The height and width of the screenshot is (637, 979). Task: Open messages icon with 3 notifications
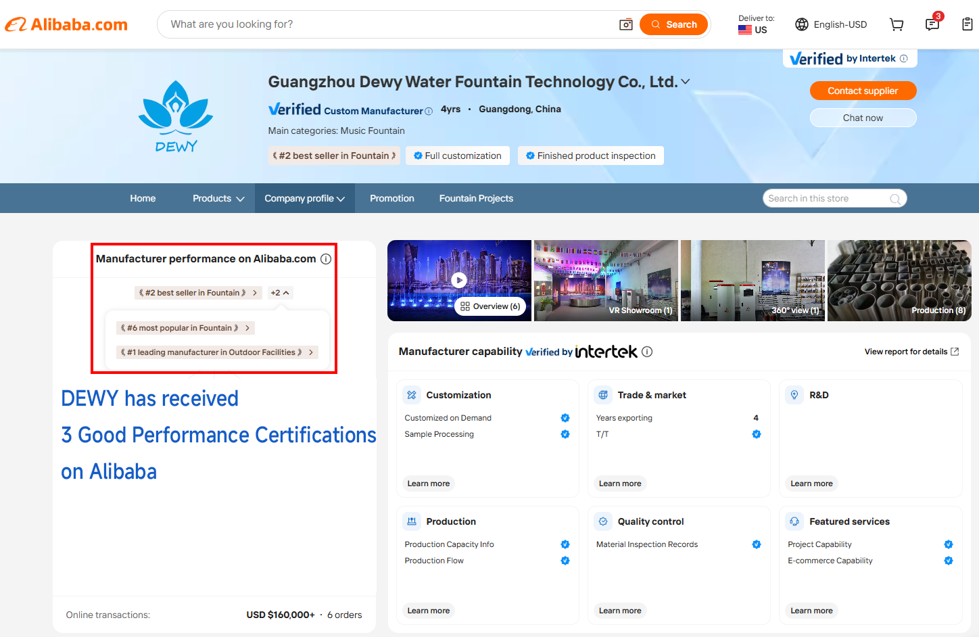pyautogui.click(x=932, y=24)
